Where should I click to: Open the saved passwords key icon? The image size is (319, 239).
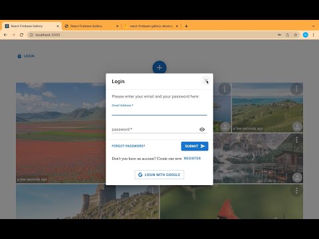[280, 35]
